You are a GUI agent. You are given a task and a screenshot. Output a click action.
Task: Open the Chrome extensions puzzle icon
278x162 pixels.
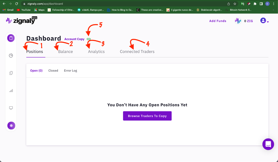click(255, 4)
